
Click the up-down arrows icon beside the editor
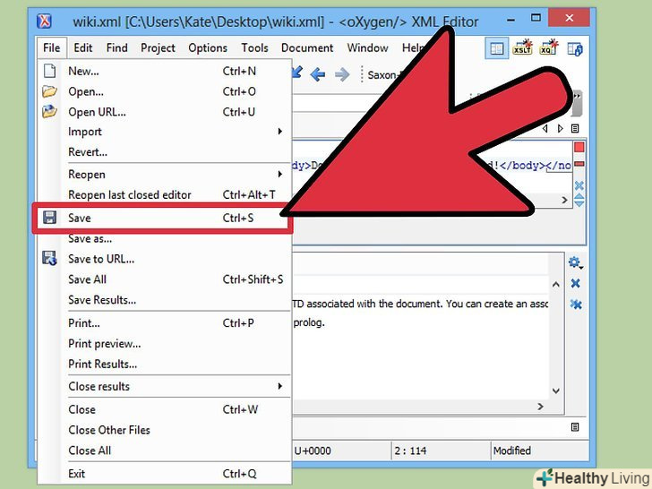pyautogui.click(x=579, y=201)
